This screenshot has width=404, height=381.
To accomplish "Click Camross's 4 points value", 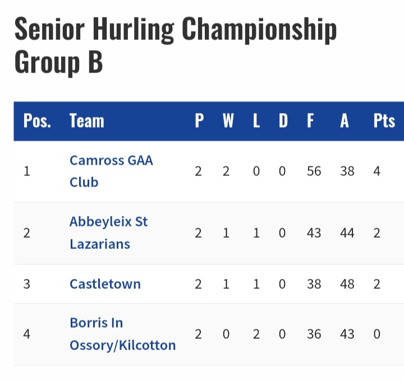I will click(377, 171).
